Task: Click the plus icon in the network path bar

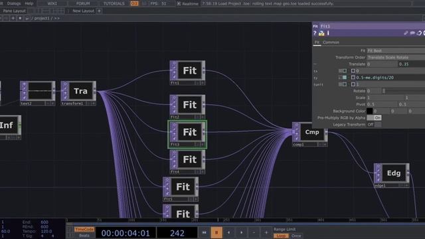Action: point(13,18)
